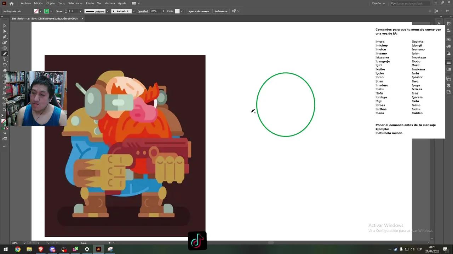Screen dimensions: 453x254
Task: Select the Sin título-1 document tab
Action: (x=45, y=19)
